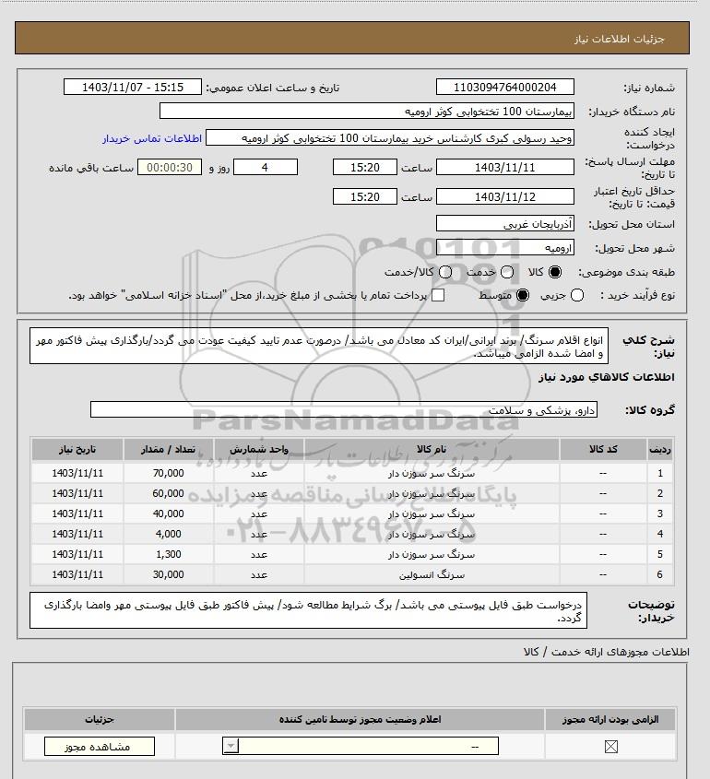Click the response deadline date 1403/11/11 field

tap(504, 168)
